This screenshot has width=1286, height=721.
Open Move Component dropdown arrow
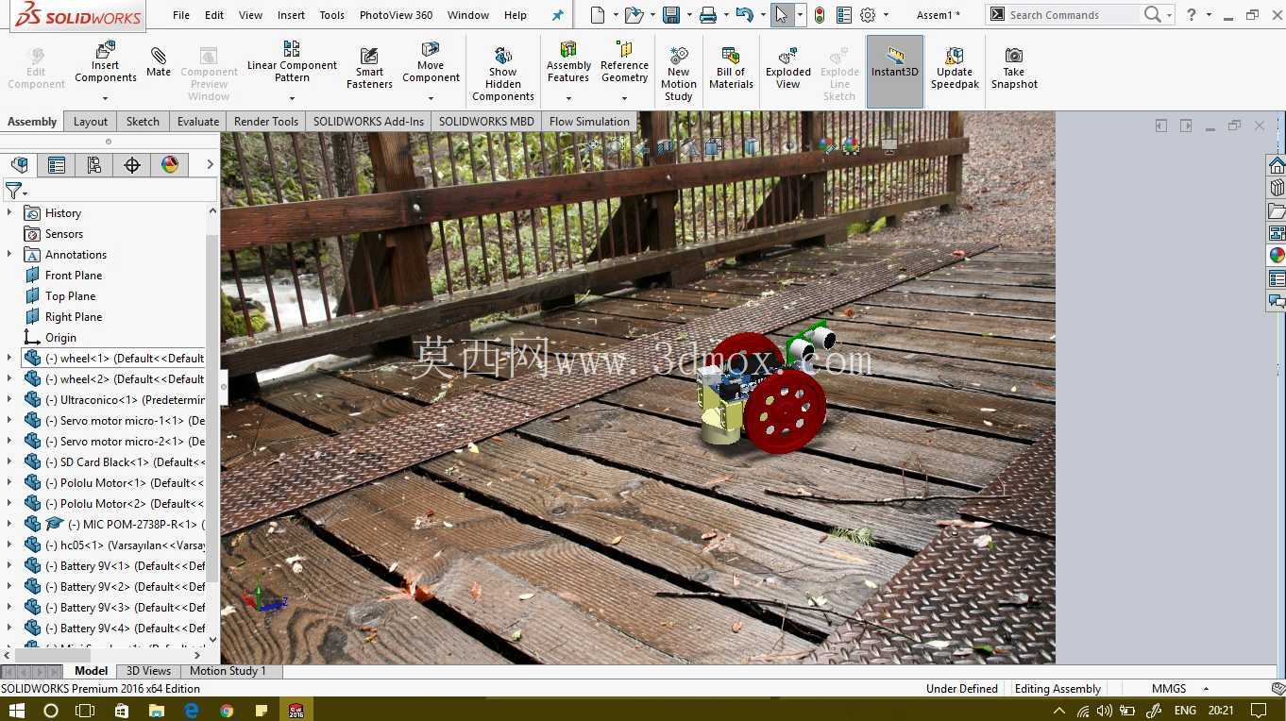(431, 98)
